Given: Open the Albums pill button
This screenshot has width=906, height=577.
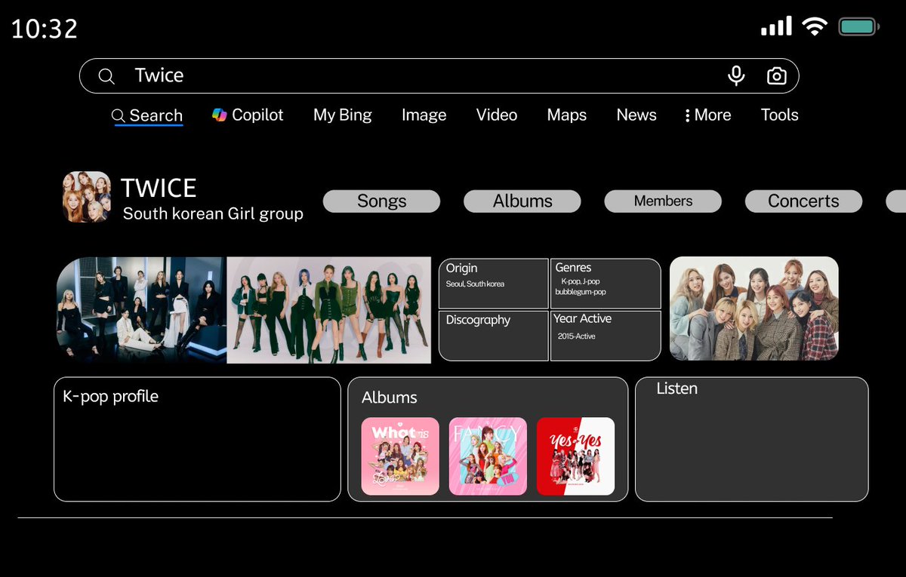Looking at the screenshot, I should (x=522, y=201).
